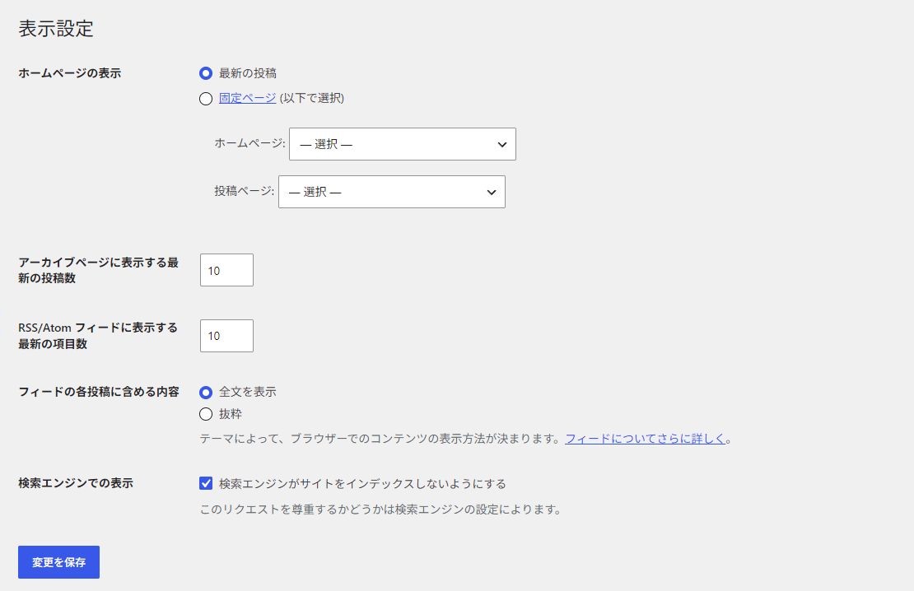Viewport: 914px width, 591px height.
Task: Uncheck the search engine indexing checkbox
Action: click(206, 483)
